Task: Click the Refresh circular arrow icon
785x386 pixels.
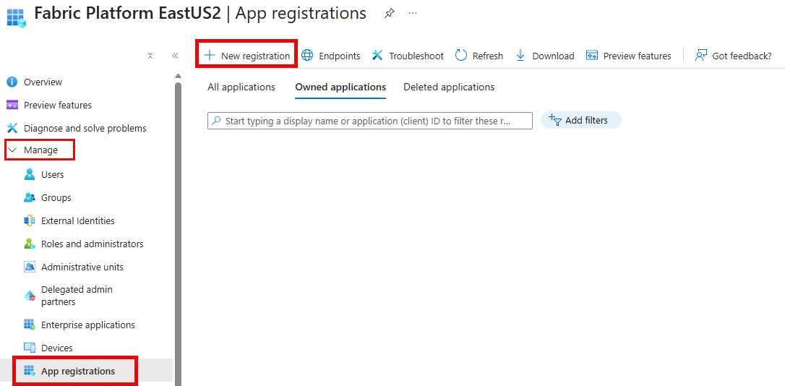Action: (460, 56)
